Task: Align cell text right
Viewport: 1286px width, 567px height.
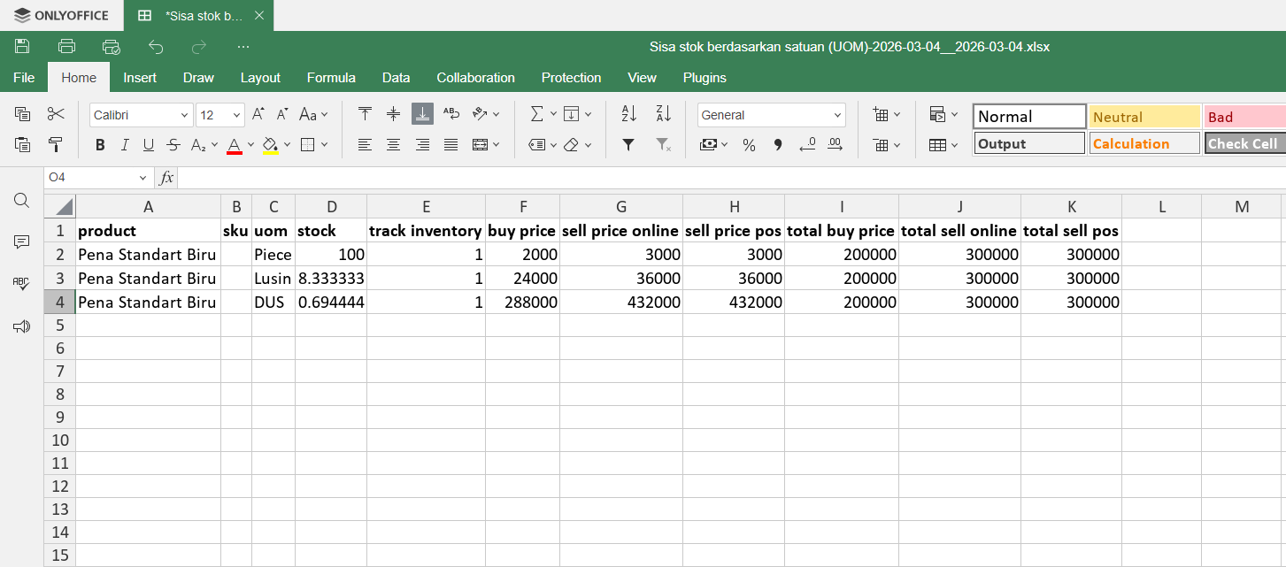Action: pyautogui.click(x=422, y=144)
